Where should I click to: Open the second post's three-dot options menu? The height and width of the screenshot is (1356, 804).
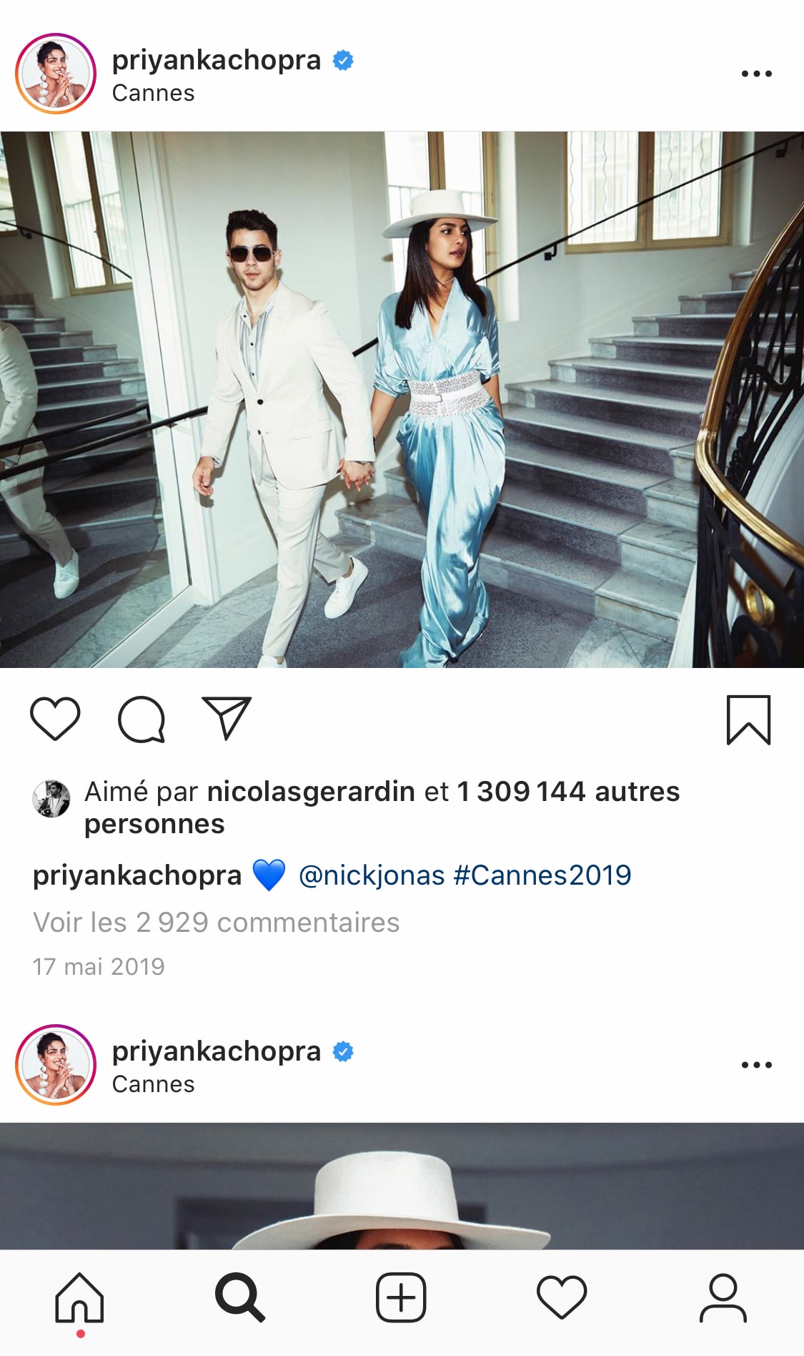pos(756,1065)
